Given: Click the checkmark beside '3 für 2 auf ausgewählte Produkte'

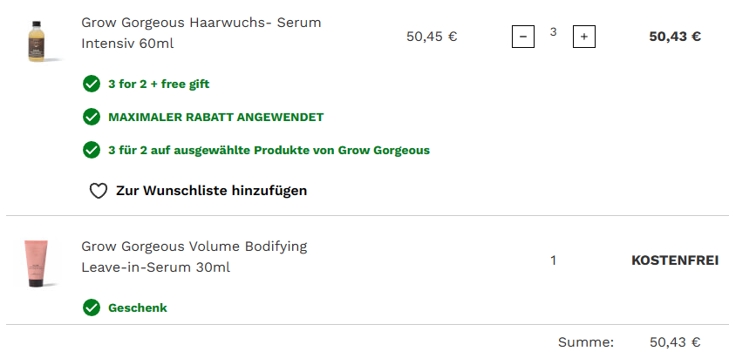Looking at the screenshot, I should point(92,150).
